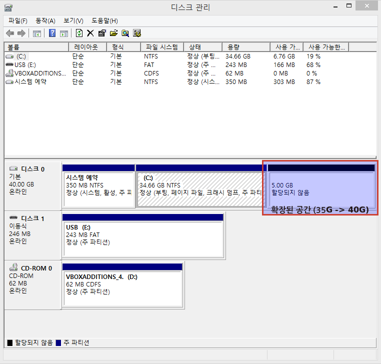
Task: Select the USB (E:) 243 MB FAT partition block
Action: click(143, 235)
